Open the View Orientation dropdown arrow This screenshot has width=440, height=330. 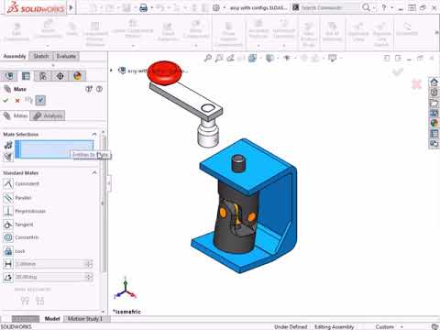click(x=260, y=58)
